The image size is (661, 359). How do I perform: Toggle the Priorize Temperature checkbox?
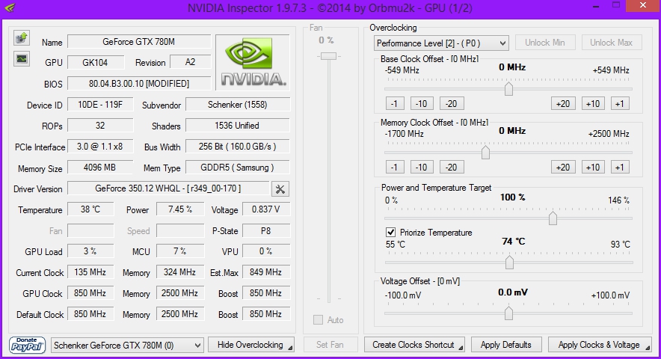(x=390, y=232)
